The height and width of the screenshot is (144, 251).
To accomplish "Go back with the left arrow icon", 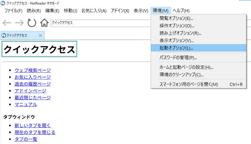I will point(7,23).
